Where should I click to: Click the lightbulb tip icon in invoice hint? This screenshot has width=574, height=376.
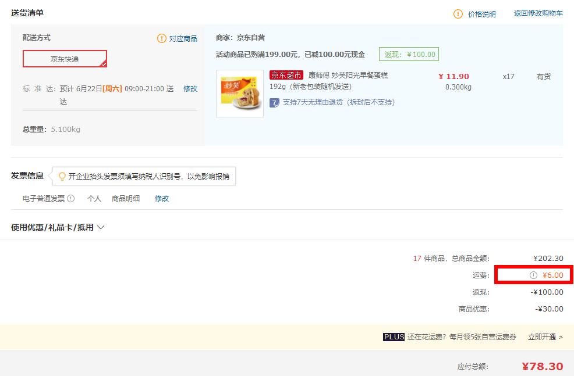62,177
